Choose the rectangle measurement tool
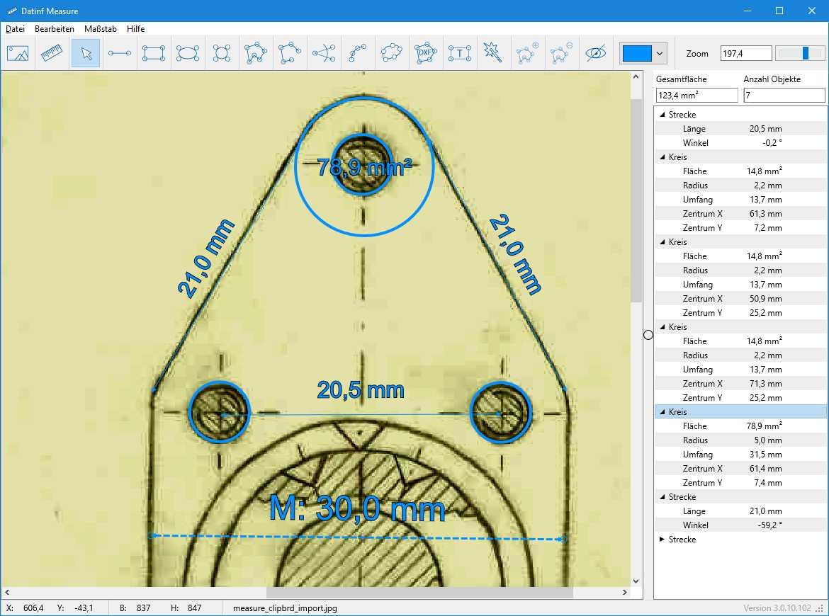 (154, 53)
